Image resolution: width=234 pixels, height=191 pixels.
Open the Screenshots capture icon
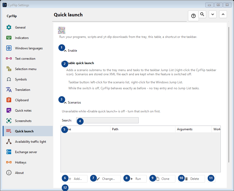(x=9, y=121)
